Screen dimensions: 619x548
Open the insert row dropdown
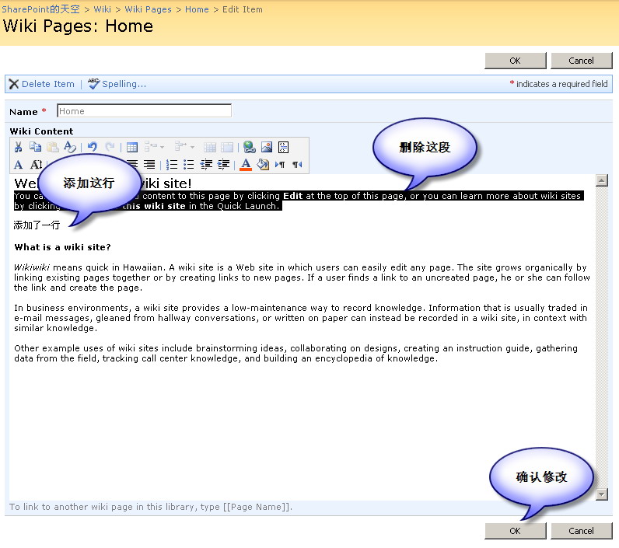point(154,147)
